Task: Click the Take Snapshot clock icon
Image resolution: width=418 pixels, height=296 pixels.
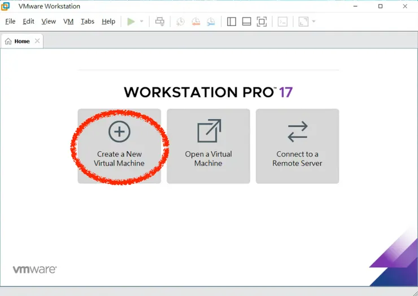Action: tap(181, 21)
